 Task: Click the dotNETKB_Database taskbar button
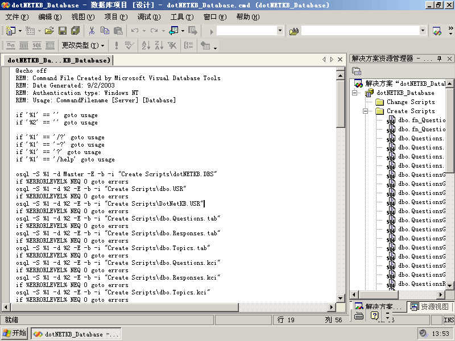click(x=76, y=334)
